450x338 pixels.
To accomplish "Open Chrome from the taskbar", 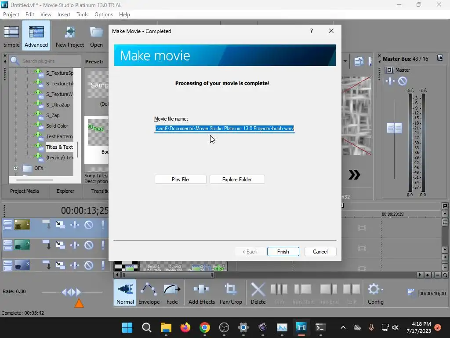I will (205, 327).
